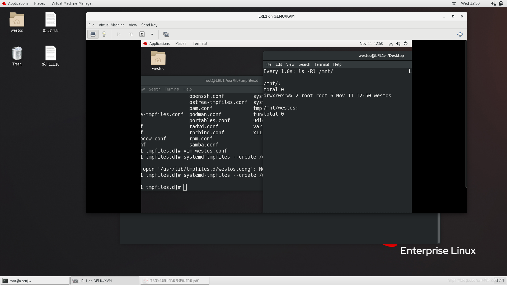Open Help menu in westos terminal
The height and width of the screenshot is (285, 507).
point(337,64)
